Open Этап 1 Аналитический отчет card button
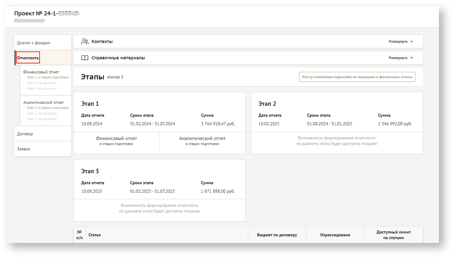This screenshot has height=258, width=454. point(202,141)
